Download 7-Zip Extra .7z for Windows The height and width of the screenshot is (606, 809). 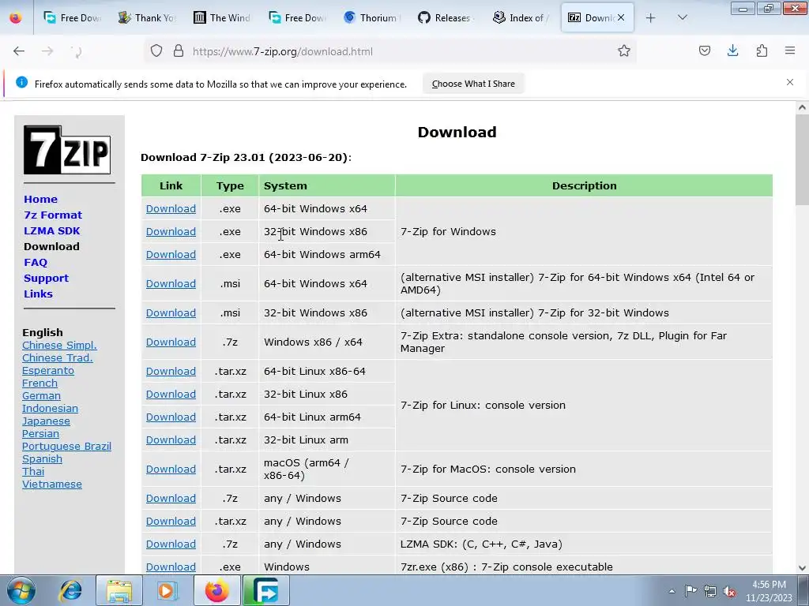click(x=171, y=342)
